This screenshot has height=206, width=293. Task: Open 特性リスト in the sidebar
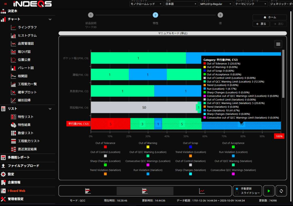tap(25, 117)
